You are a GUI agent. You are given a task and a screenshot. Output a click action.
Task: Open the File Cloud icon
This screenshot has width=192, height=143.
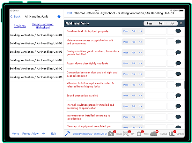tap(153, 134)
